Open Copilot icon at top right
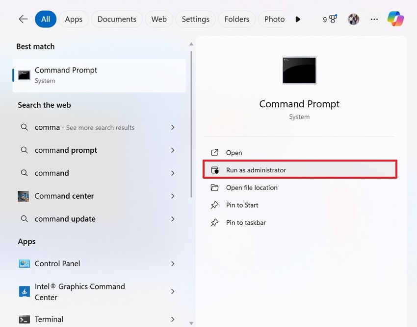Viewport: 417px width, 327px height. pyautogui.click(x=395, y=19)
